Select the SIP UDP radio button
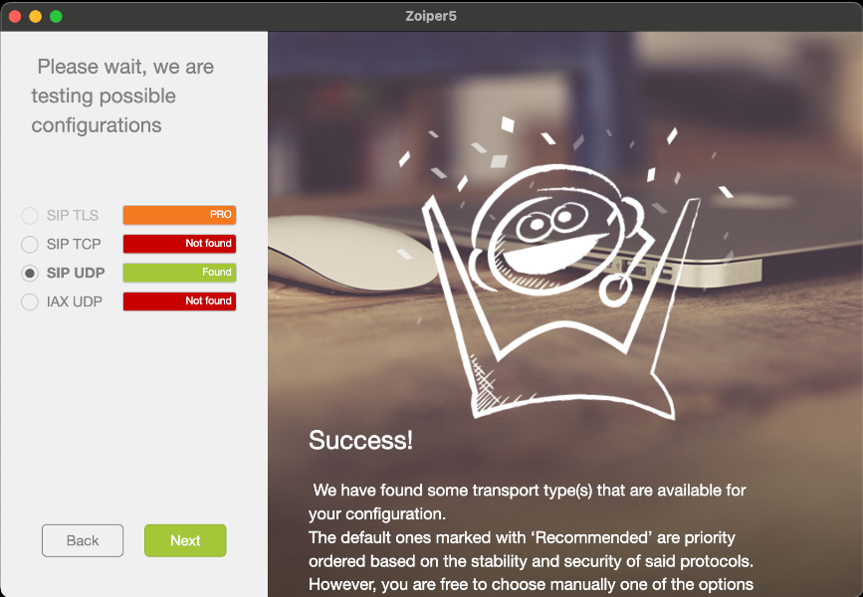Screen dimensions: 863x597 (30, 273)
